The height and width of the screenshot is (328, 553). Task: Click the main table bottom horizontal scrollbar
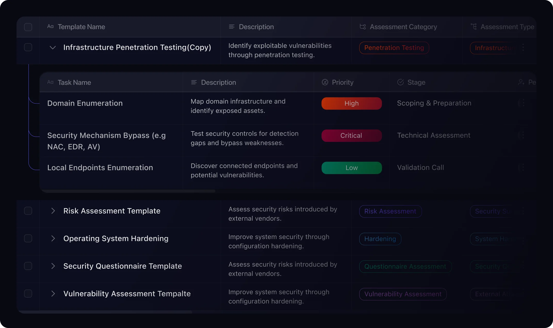pyautogui.click(x=105, y=312)
